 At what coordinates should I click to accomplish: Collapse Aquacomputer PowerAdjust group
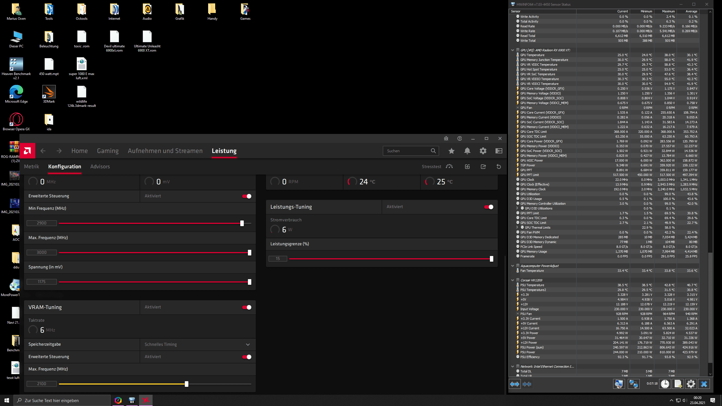tap(512, 266)
